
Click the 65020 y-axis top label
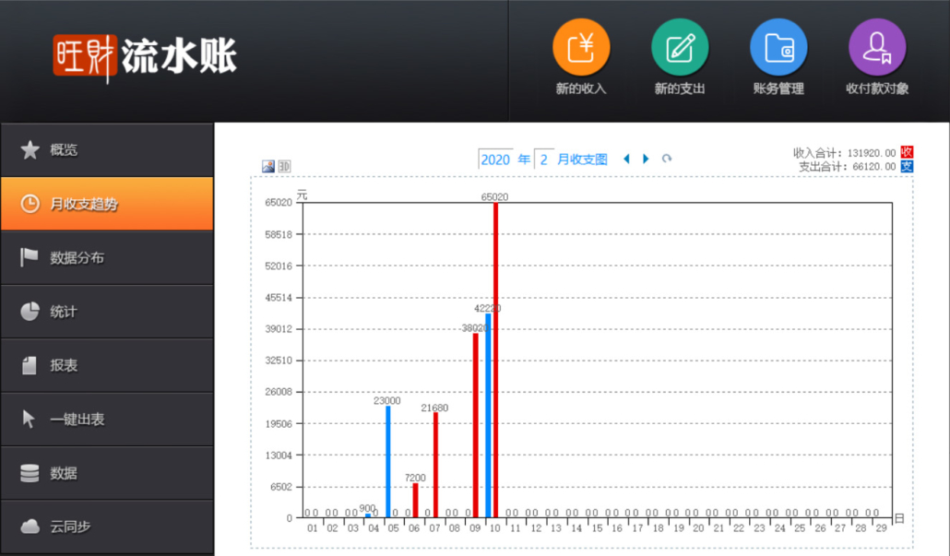pyautogui.click(x=279, y=202)
